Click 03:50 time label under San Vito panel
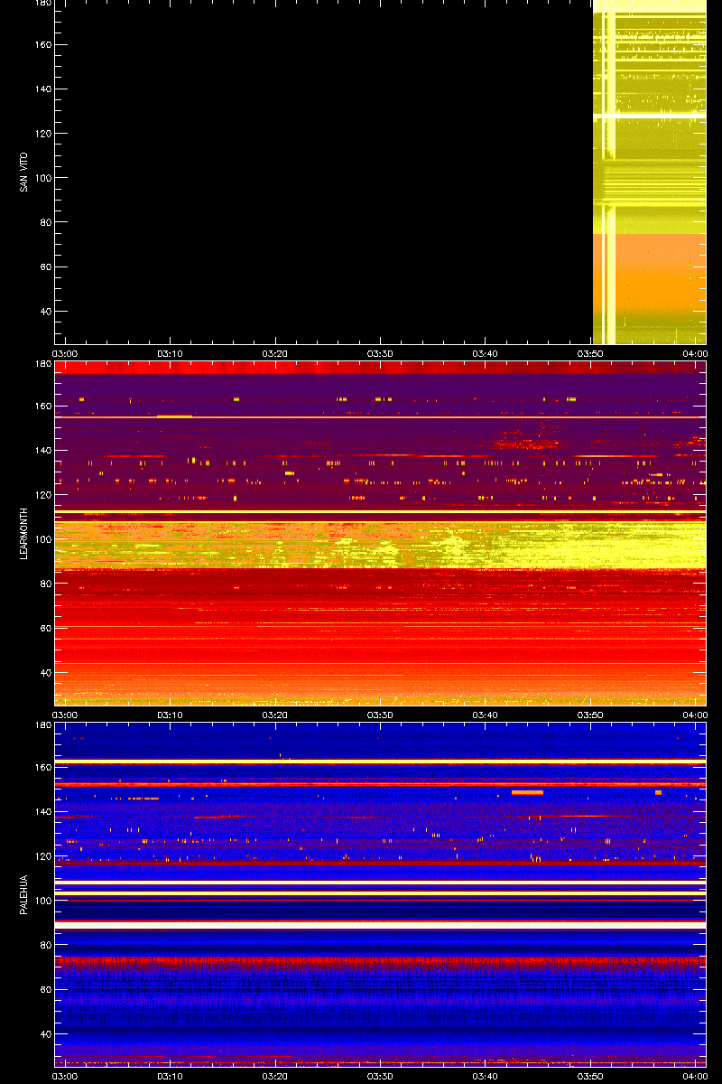The width and height of the screenshot is (722, 1084). point(590,354)
